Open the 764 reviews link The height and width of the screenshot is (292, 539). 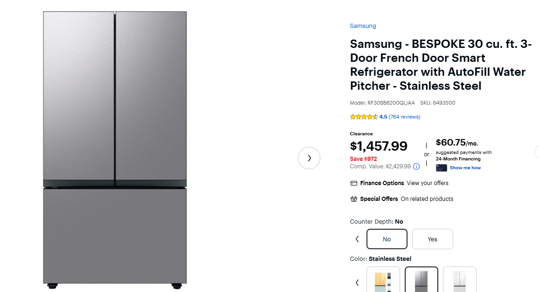point(404,117)
